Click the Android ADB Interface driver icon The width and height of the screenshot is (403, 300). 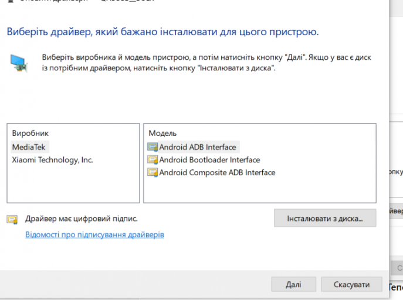(153, 147)
